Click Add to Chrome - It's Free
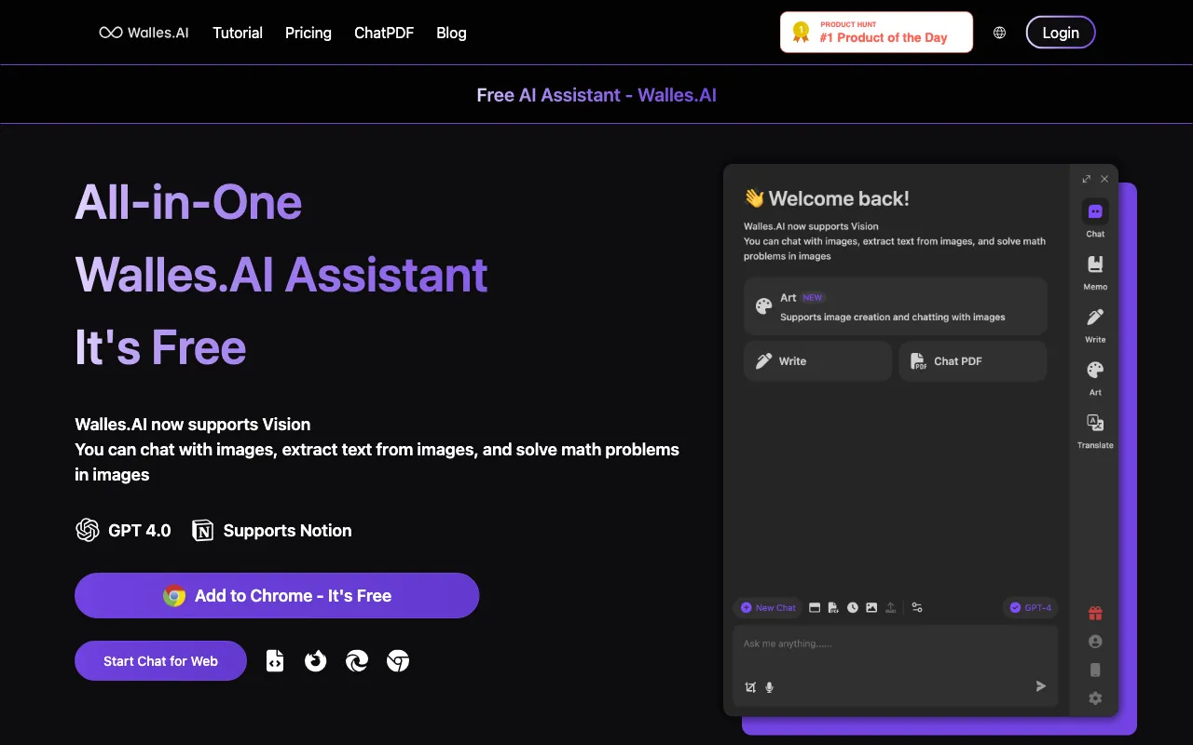 tap(277, 596)
